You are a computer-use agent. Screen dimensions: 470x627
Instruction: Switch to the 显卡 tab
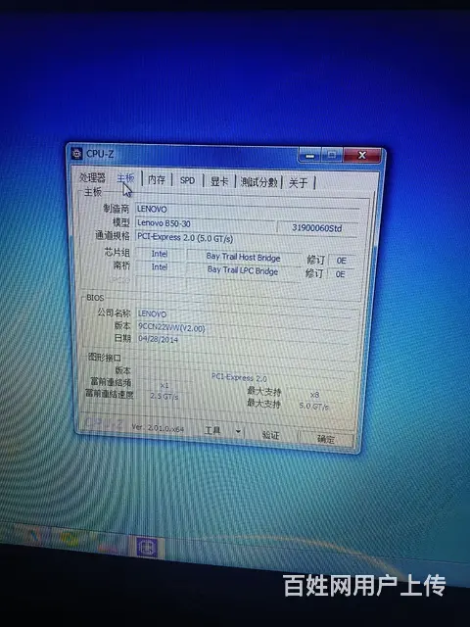[219, 181]
